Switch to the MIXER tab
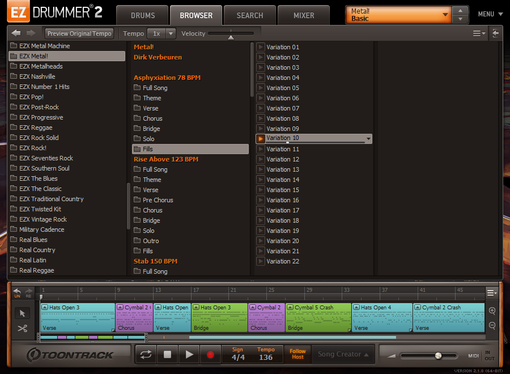The width and height of the screenshot is (510, 374). pyautogui.click(x=304, y=15)
